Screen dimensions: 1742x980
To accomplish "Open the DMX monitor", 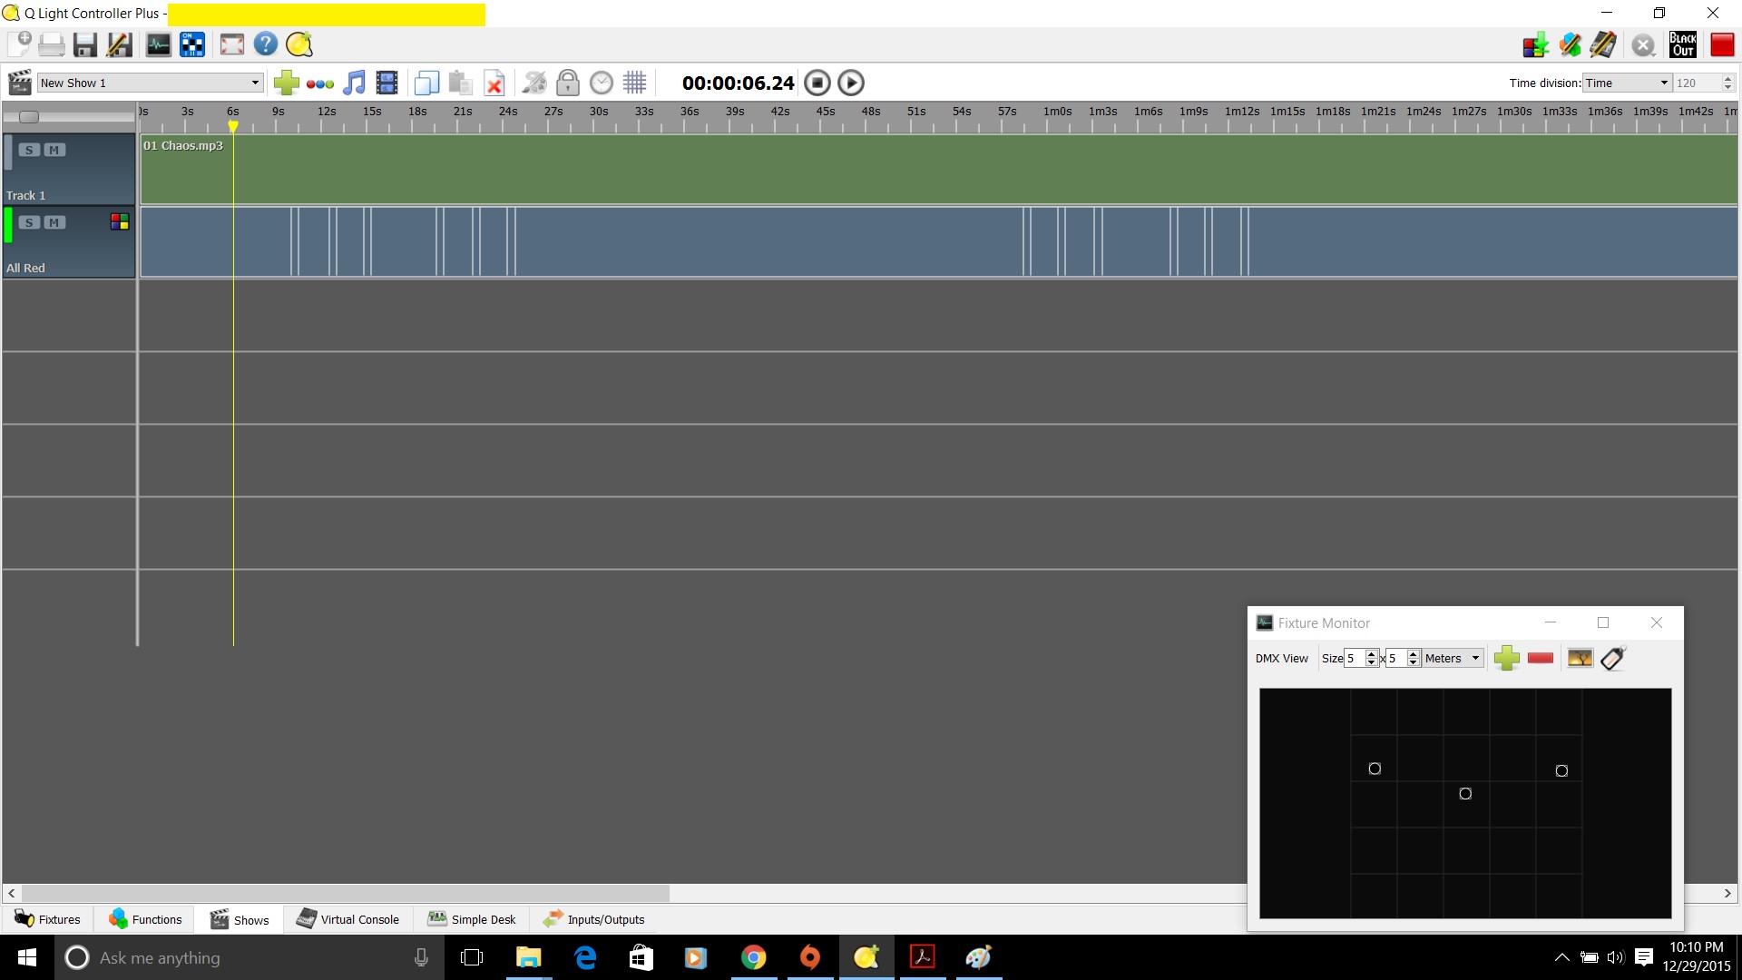I will [x=159, y=44].
